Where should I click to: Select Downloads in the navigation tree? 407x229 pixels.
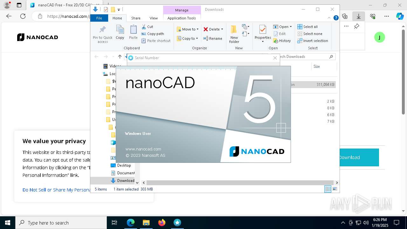122,180
